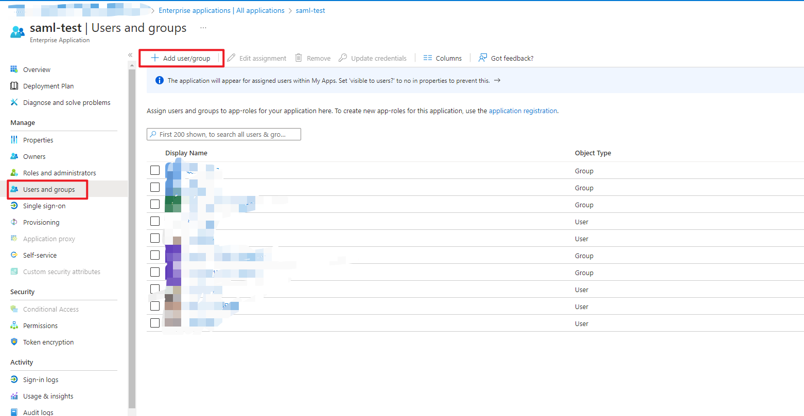This screenshot has width=804, height=416.
Task: Tick the checkbox of the third User row
Action: [155, 289]
